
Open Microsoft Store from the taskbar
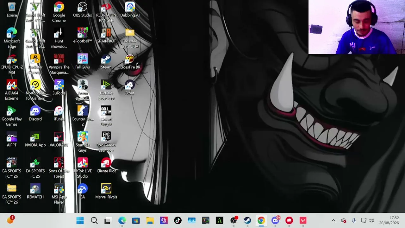pyautogui.click(x=136, y=220)
